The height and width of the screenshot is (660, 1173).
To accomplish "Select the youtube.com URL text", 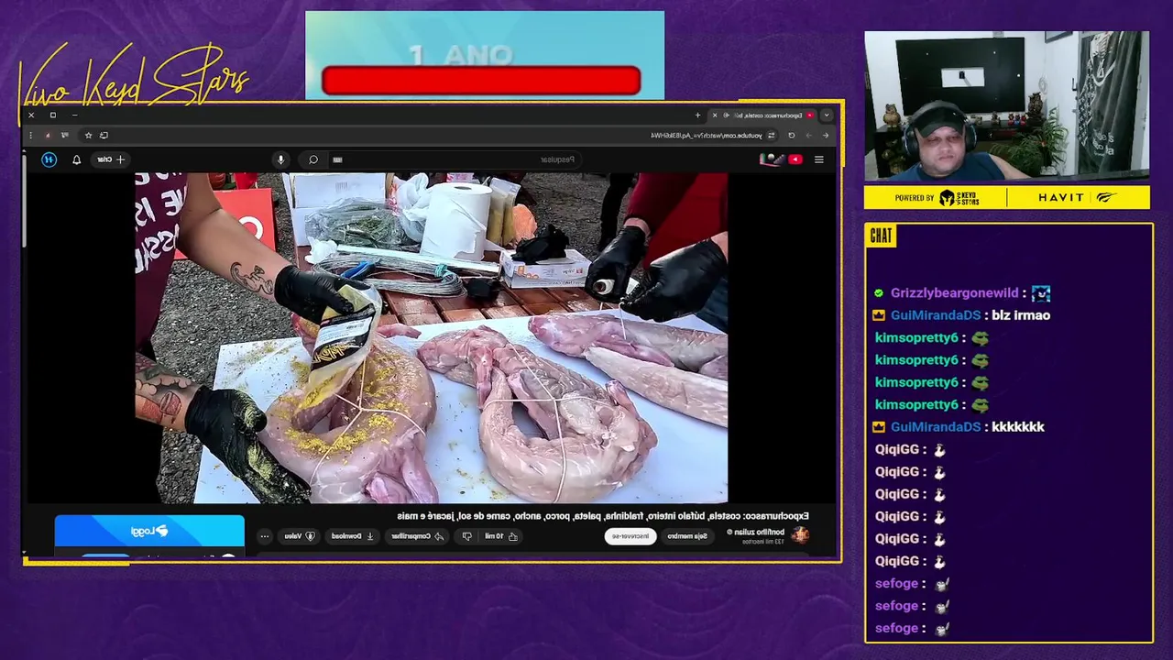I will point(707,135).
